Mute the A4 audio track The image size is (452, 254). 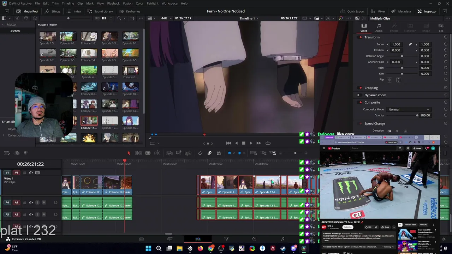(x=44, y=202)
